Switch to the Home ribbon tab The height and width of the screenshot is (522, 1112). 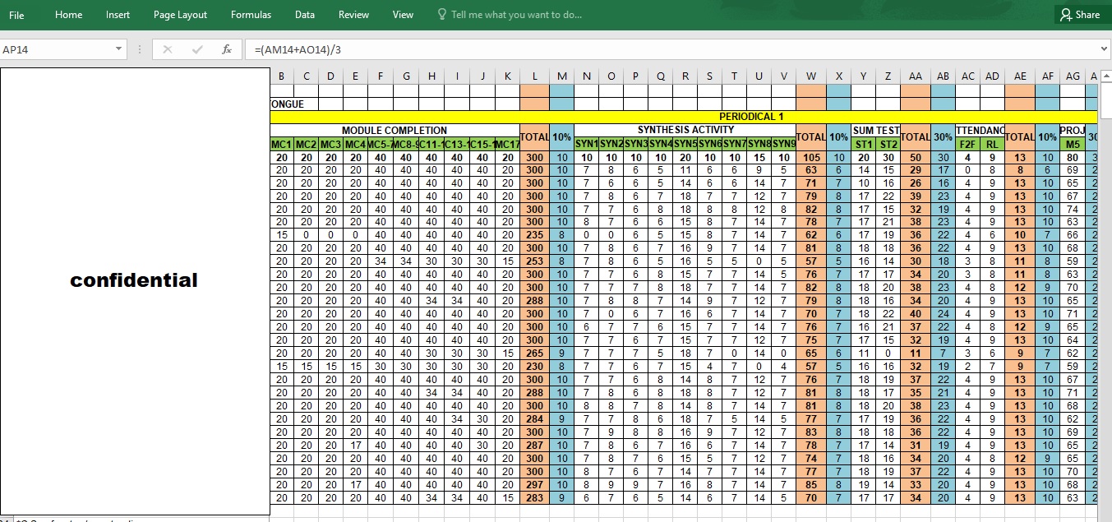(x=68, y=15)
